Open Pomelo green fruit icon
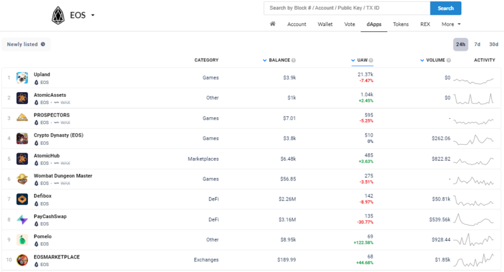This screenshot has height=272, width=504. pyautogui.click(x=22, y=239)
